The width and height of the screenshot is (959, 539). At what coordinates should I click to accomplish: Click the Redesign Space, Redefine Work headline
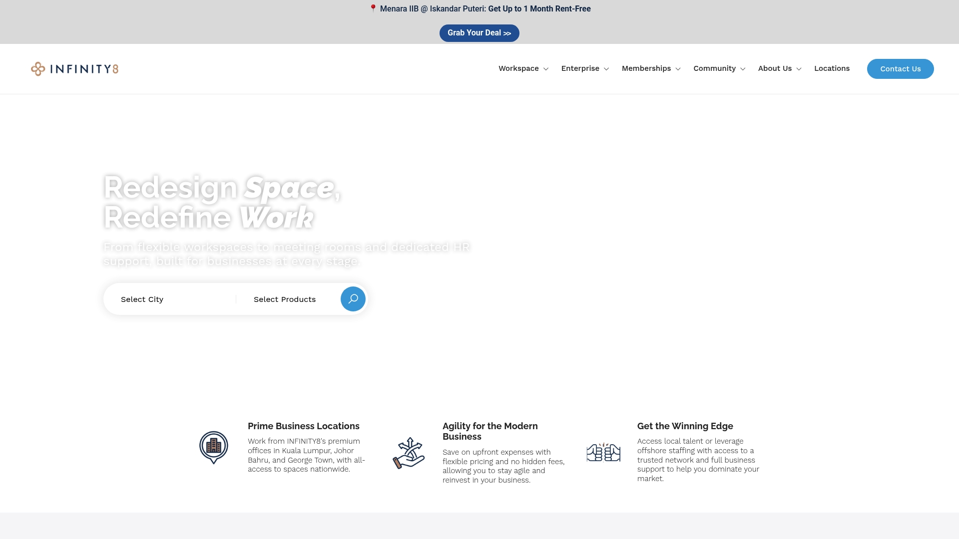coord(222,202)
